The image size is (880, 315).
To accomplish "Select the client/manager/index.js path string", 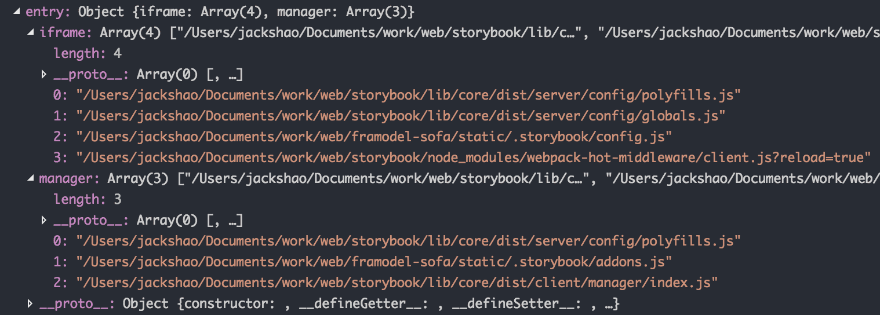I will pos(398,283).
